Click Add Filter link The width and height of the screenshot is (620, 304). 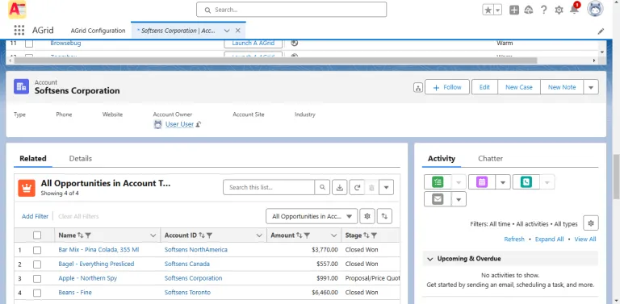pyautogui.click(x=36, y=216)
